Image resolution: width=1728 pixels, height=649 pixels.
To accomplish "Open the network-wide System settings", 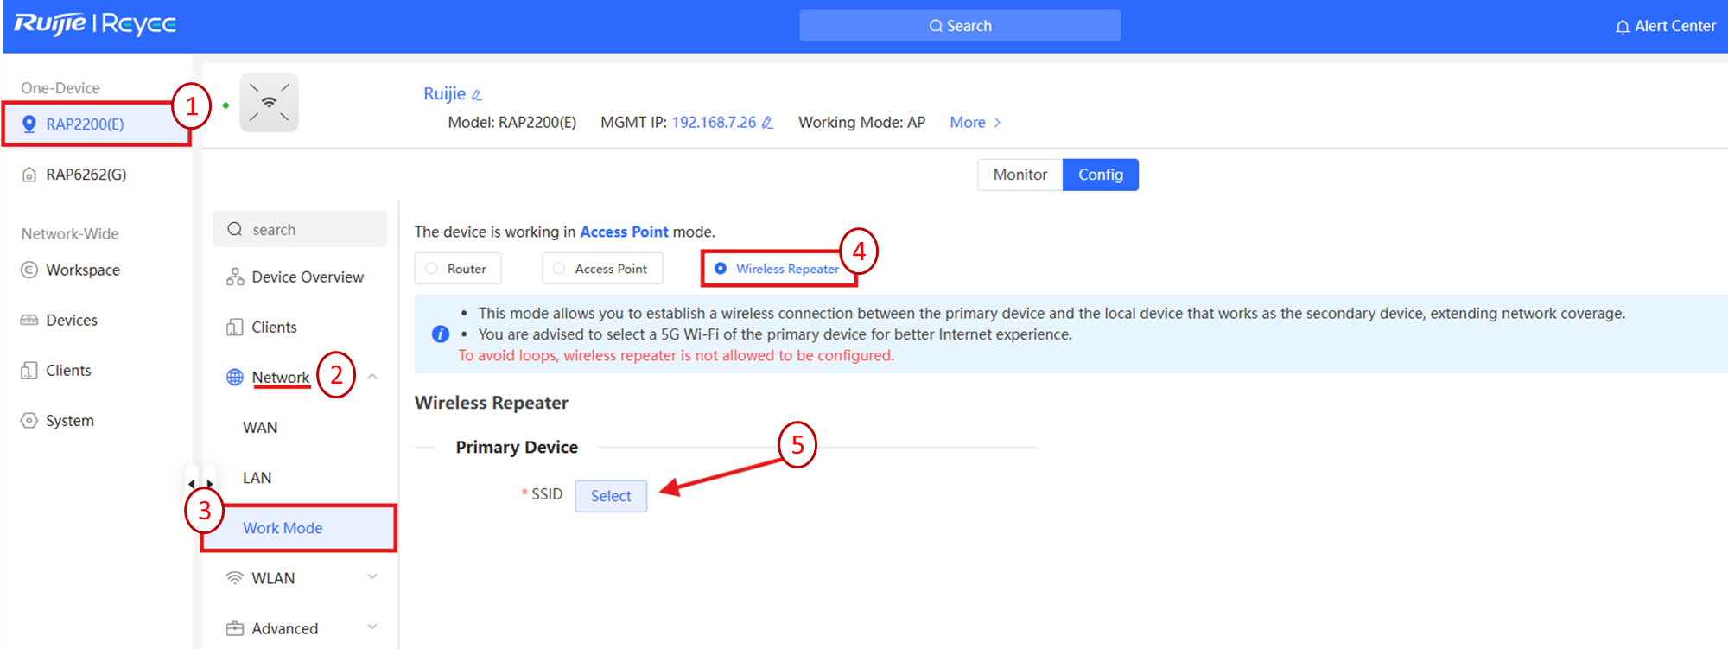I will tap(69, 421).
